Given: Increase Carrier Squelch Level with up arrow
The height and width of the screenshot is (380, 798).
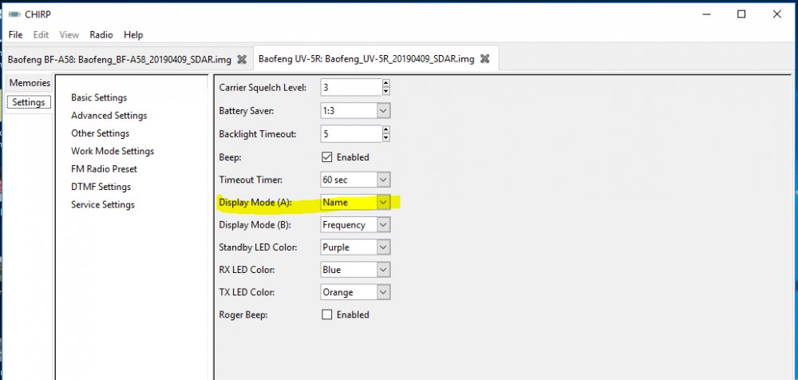Looking at the screenshot, I should pos(385,84).
